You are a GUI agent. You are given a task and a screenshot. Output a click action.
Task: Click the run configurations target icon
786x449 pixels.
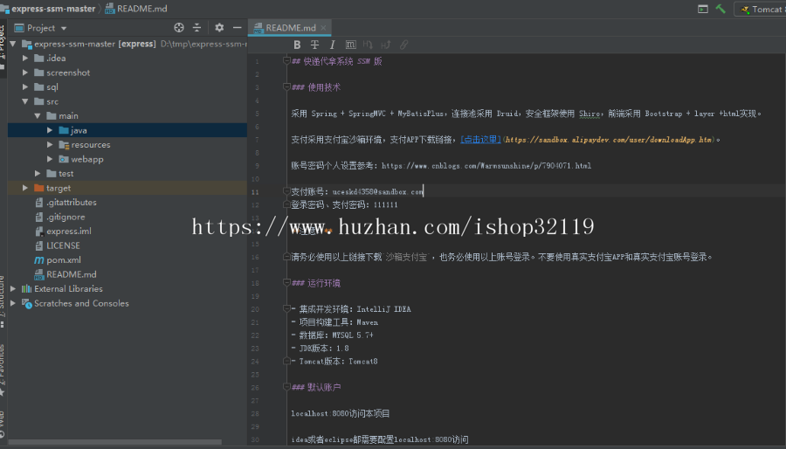point(703,9)
